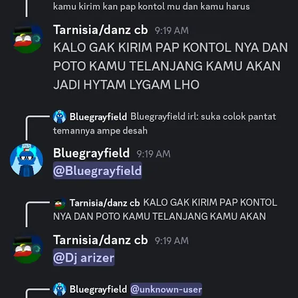The width and height of the screenshot is (298, 298).
Task: Click Tarnisia/danz cb username above @Dj arizer
Action: click(x=101, y=240)
